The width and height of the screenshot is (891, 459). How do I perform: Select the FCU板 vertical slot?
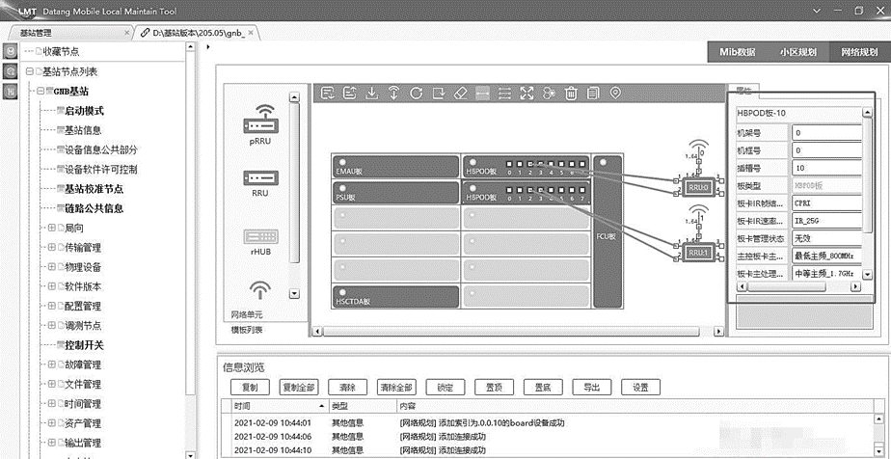(608, 230)
